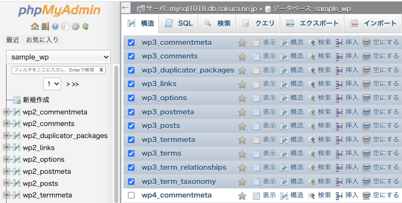Click the navigation panel vertical scrollbar
This screenshot has height=203, width=402.
click(116, 134)
